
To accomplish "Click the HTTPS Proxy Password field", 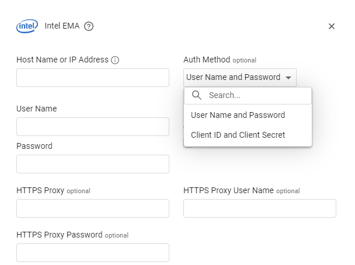I will (93, 253).
